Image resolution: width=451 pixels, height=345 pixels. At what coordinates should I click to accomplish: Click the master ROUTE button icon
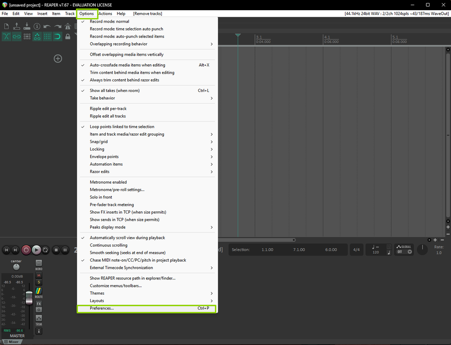coord(39,291)
